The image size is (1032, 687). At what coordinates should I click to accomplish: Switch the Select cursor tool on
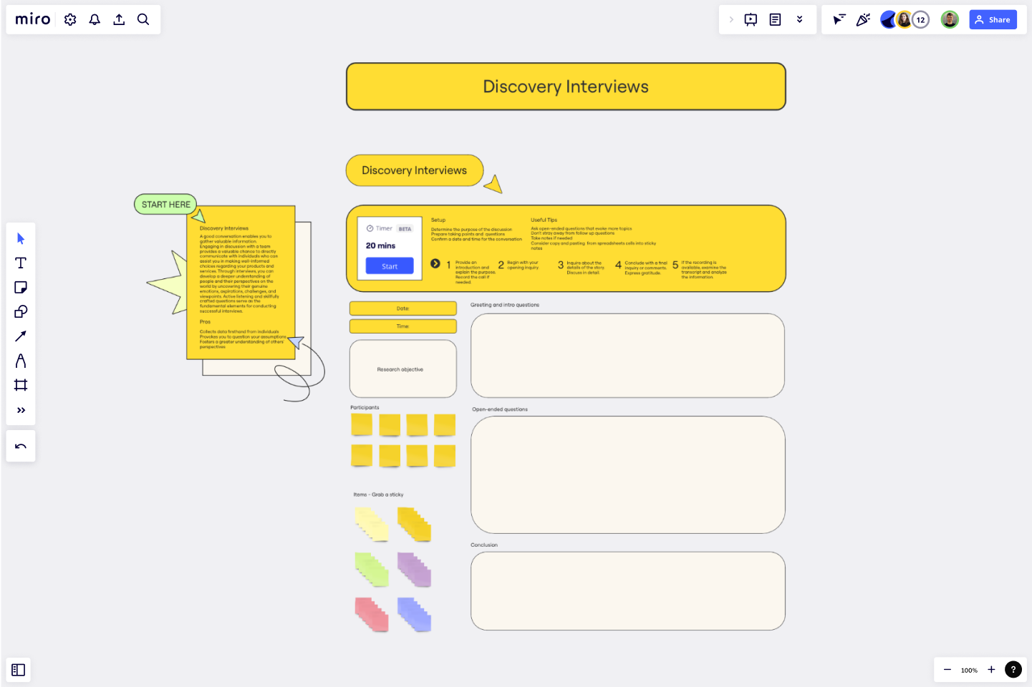coord(21,238)
